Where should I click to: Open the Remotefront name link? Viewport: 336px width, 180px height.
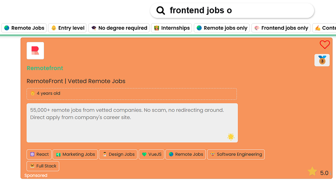(x=45, y=68)
